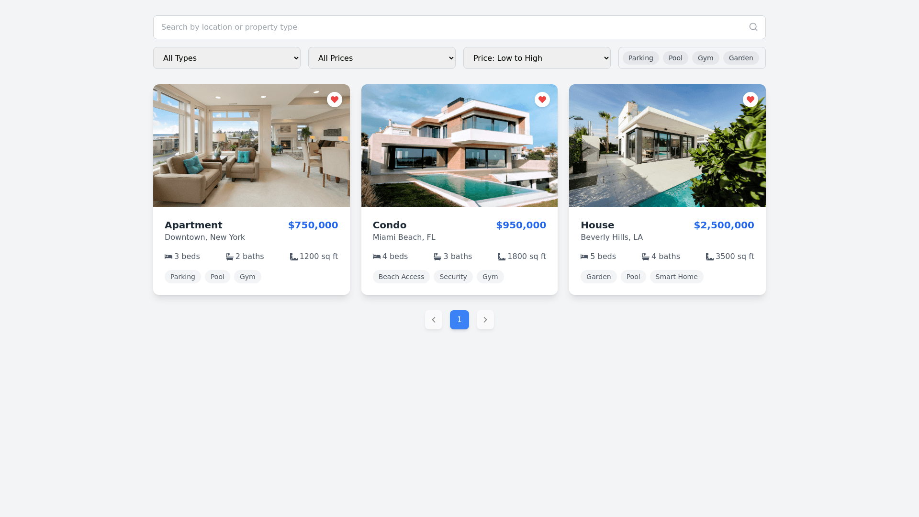
Task: Click the search magnifier icon
Action: 753,27
